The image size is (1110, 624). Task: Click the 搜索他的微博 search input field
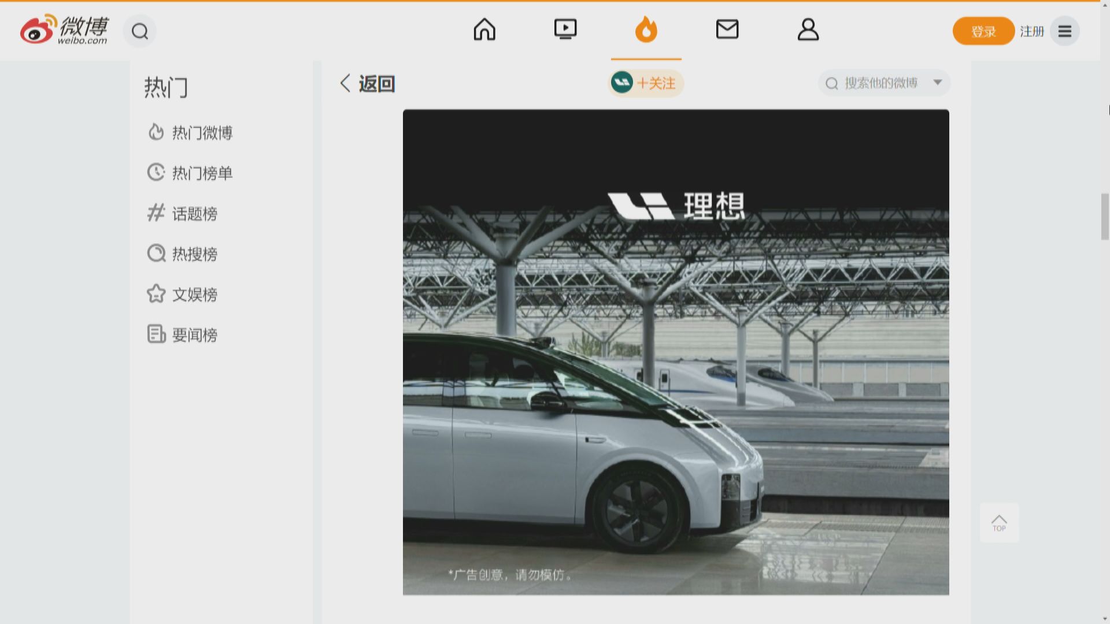879,83
